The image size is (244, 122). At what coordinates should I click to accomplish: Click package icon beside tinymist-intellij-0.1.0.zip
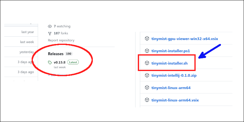(147, 76)
